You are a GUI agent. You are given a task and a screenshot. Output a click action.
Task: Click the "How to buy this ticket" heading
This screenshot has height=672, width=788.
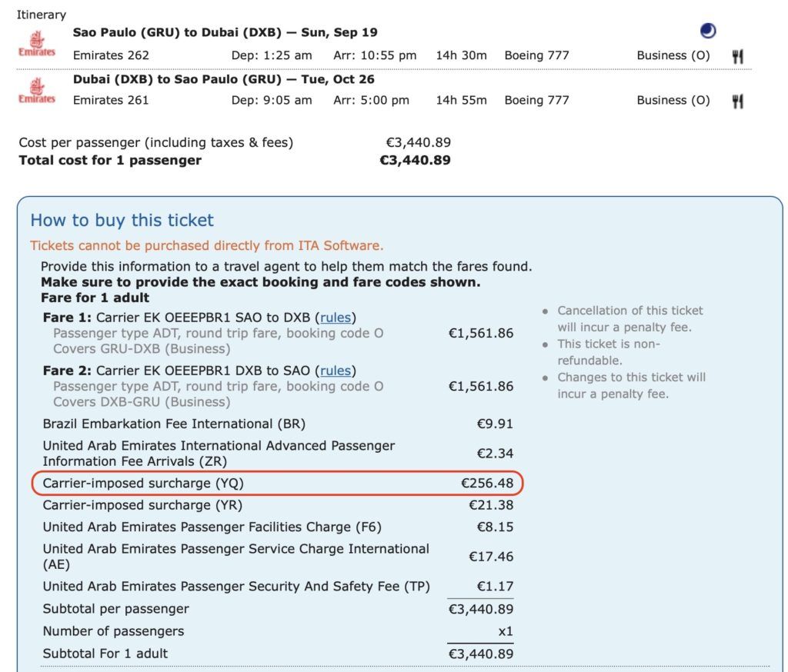click(x=122, y=221)
